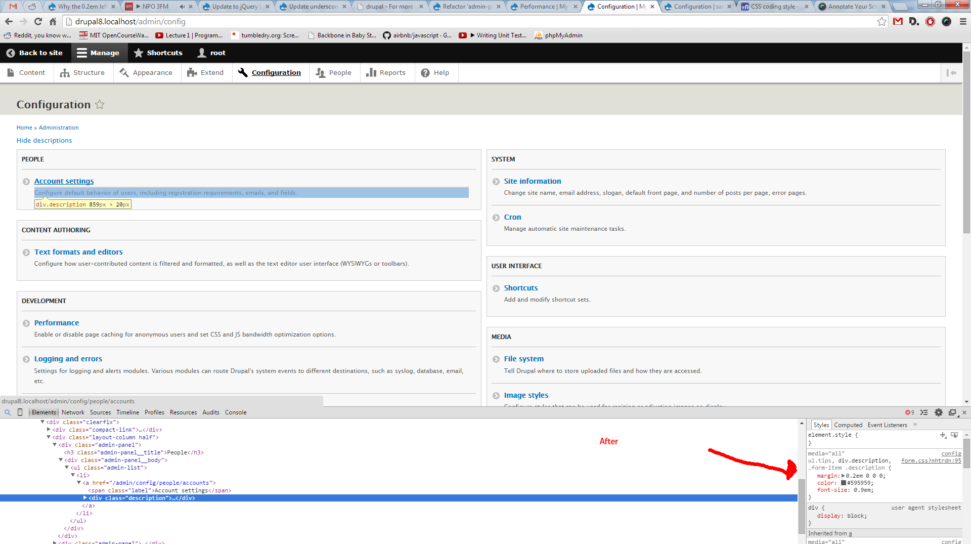Image resolution: width=971 pixels, height=544 pixels.
Task: Click the black color swatch for #595959
Action: coord(844,483)
